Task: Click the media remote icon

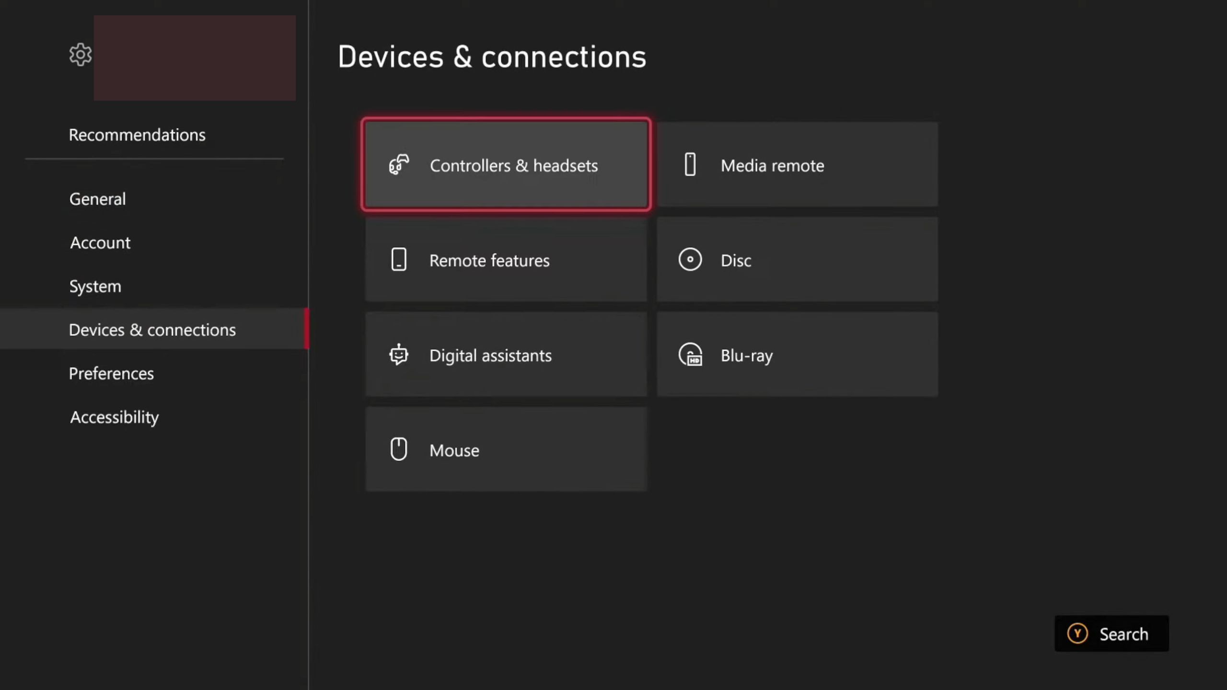Action: (x=690, y=165)
